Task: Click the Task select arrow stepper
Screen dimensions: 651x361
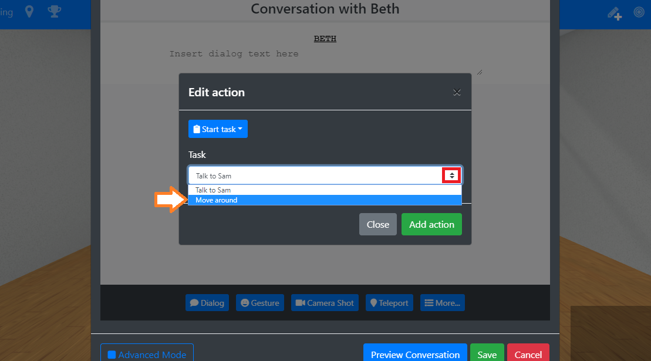Action: click(x=452, y=176)
